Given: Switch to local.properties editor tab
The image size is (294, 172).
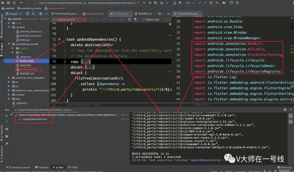Looking at the screenshot, I should 95,14.
